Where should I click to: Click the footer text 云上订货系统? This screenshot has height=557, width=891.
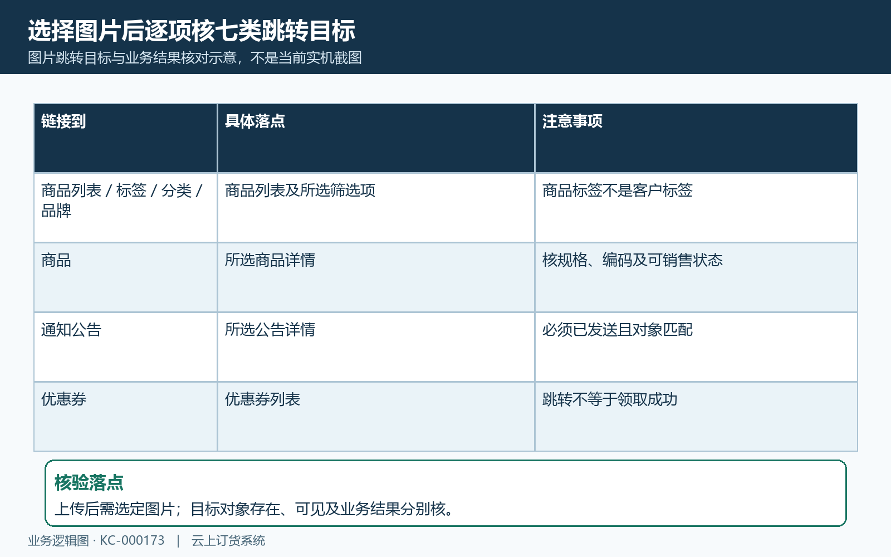click(x=228, y=540)
